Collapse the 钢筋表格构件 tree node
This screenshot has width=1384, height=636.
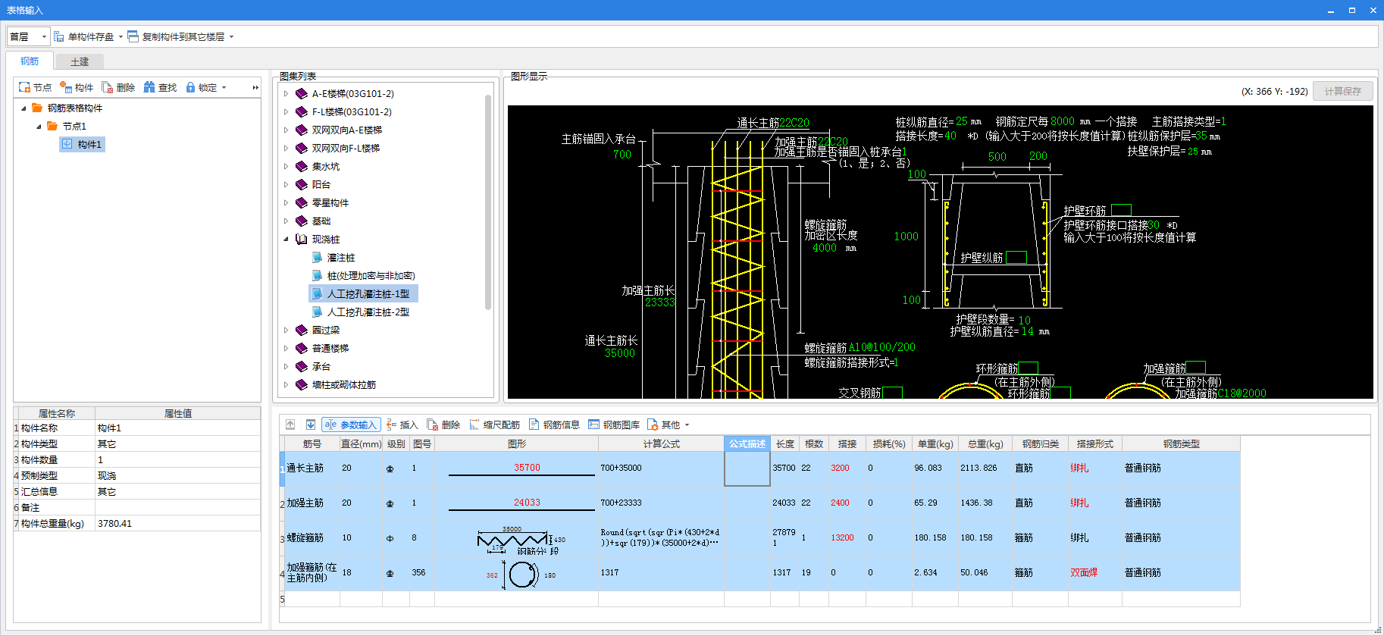[23, 108]
